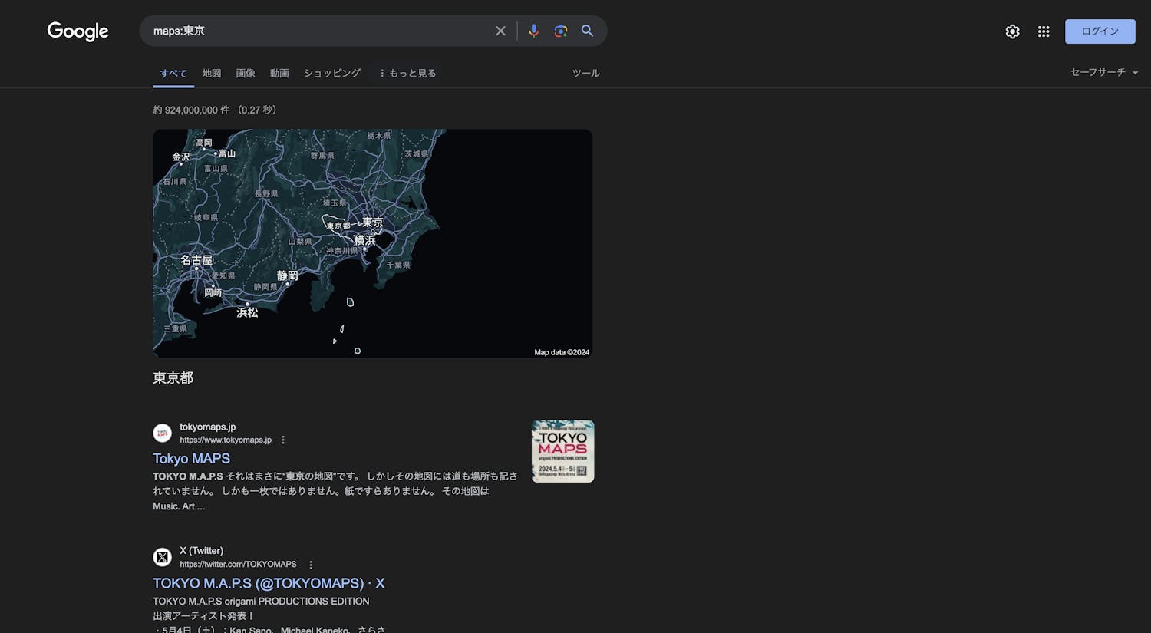Image resolution: width=1151 pixels, height=633 pixels.
Task: Switch to the 画像 tab
Action: click(246, 73)
